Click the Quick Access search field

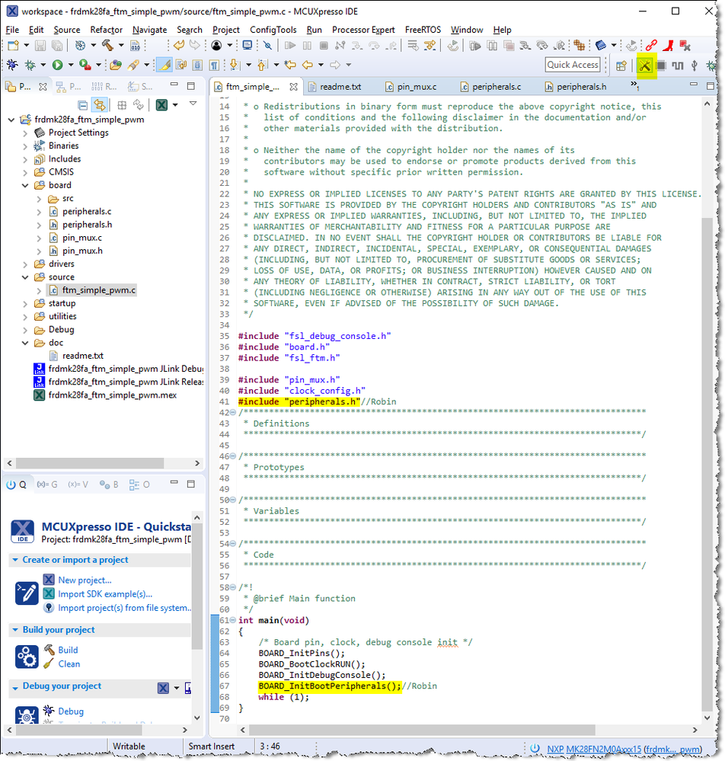[x=573, y=65]
